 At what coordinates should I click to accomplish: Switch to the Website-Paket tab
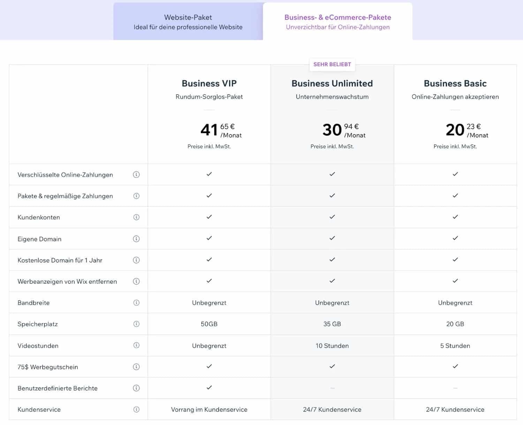(188, 22)
